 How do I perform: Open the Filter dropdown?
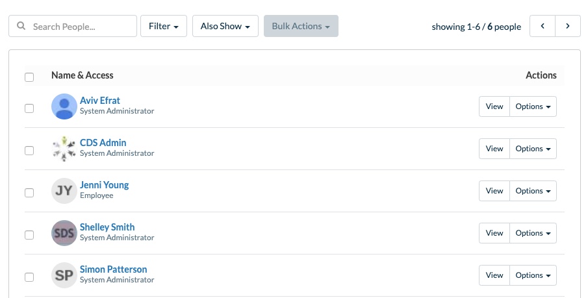(164, 26)
